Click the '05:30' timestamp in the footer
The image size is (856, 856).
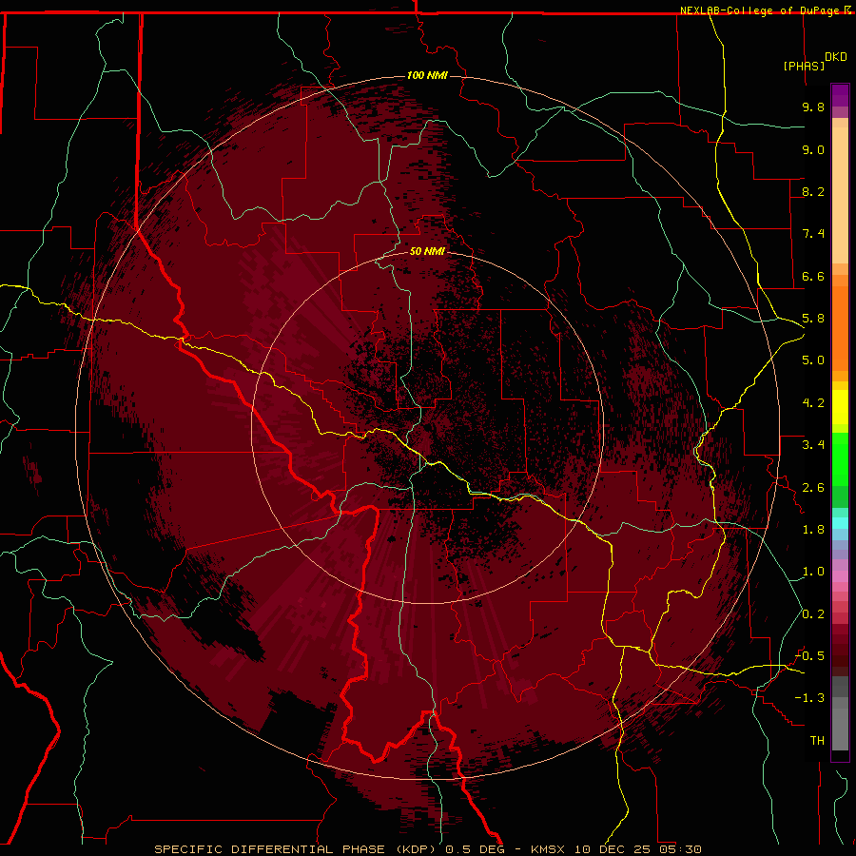coord(680,849)
